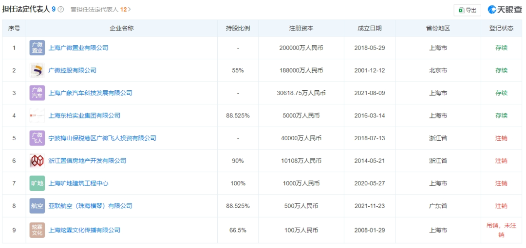The image size is (526, 248).
Task: Click the 序号 column header
Action: [14, 28]
